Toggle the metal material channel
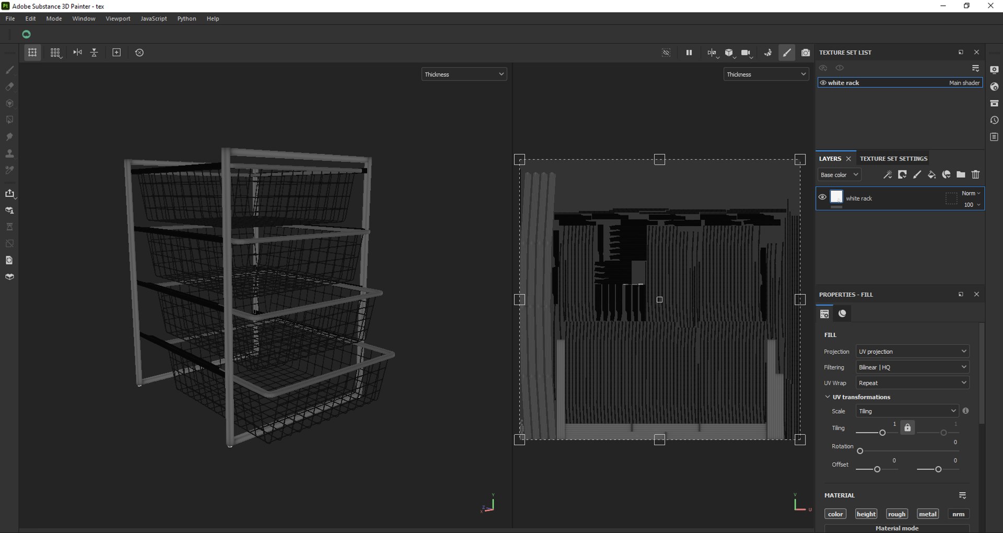Image resolution: width=1003 pixels, height=533 pixels. [x=928, y=514]
